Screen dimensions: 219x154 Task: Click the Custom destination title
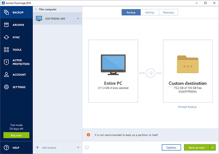click(x=188, y=83)
